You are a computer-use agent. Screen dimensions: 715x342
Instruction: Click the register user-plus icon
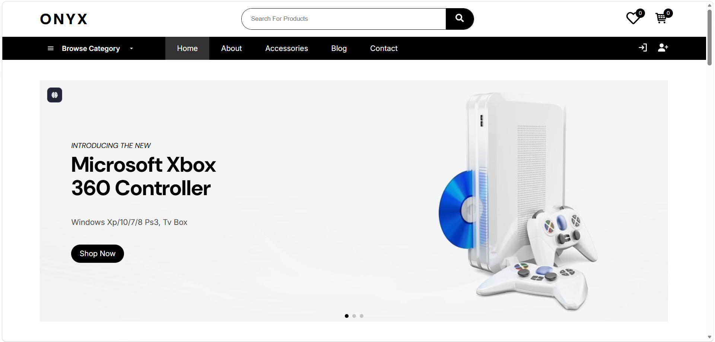(x=663, y=48)
